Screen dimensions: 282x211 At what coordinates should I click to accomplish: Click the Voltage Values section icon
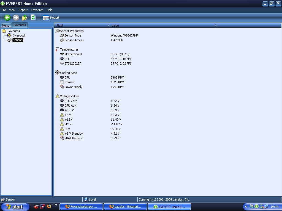pyautogui.click(x=57, y=96)
